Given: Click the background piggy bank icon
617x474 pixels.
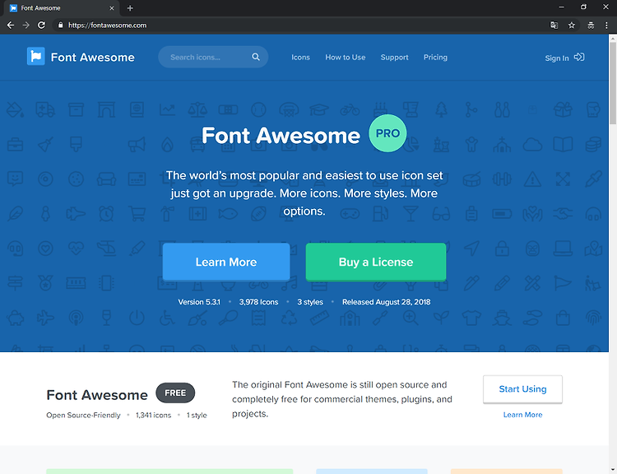Looking at the screenshot, I should pyautogui.click(x=16, y=318).
